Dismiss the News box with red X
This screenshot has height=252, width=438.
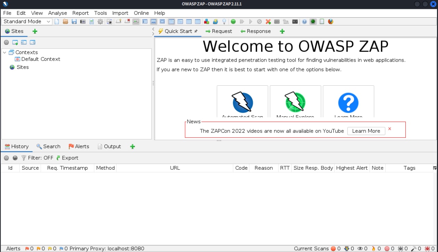click(x=390, y=129)
